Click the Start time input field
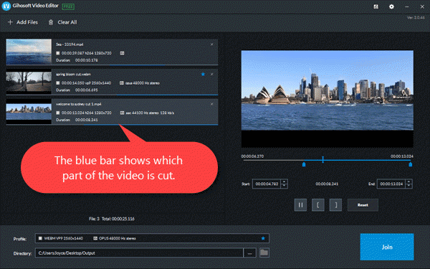Screen dimensions: 430x269 coord(267,184)
